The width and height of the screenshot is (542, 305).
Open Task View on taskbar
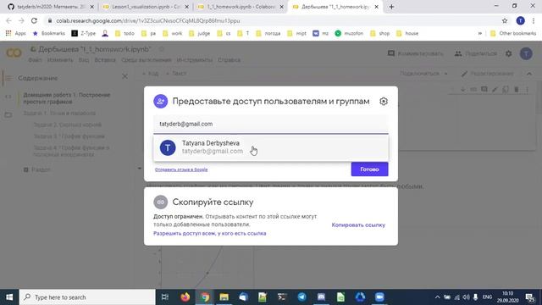click(165, 297)
